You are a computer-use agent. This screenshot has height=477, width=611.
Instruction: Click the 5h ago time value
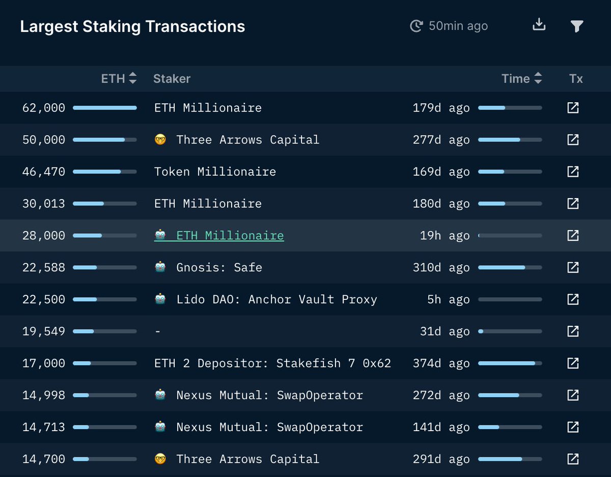[448, 299]
